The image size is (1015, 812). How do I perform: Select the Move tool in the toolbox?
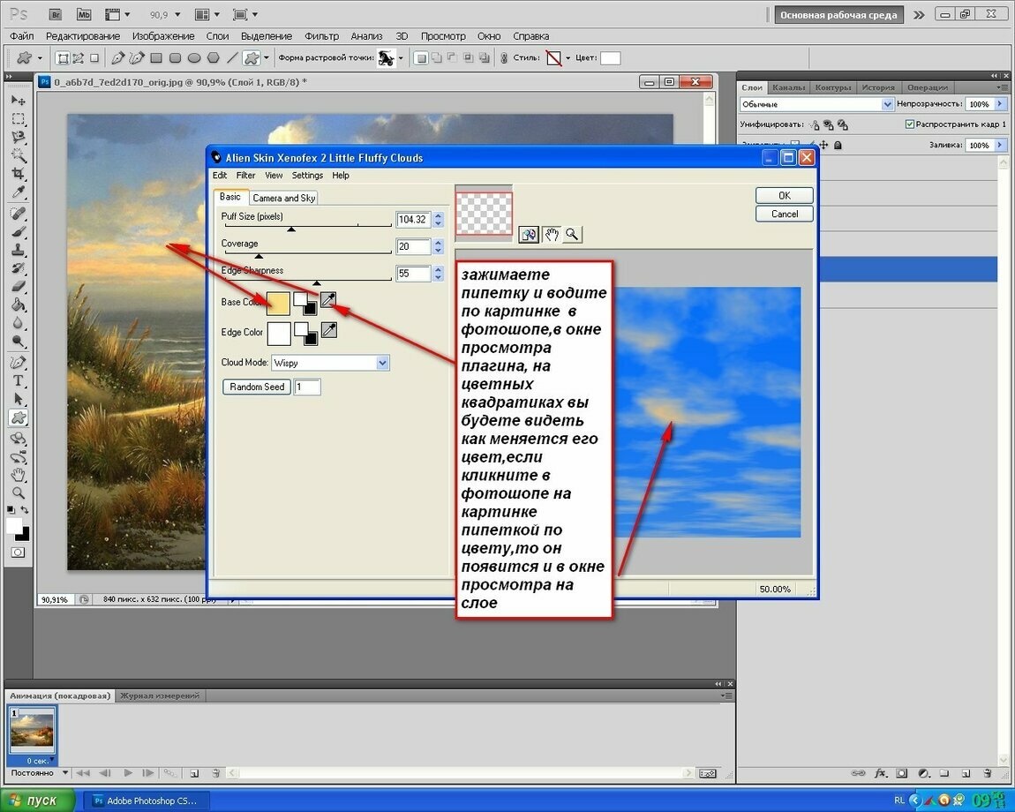(19, 101)
